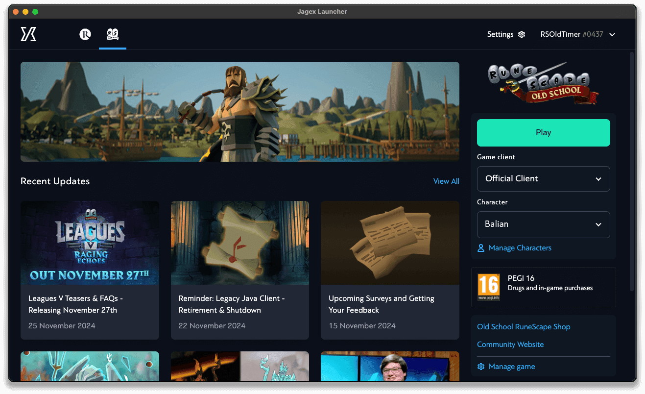
Task: Click View All recent updates
Action: (x=446, y=181)
